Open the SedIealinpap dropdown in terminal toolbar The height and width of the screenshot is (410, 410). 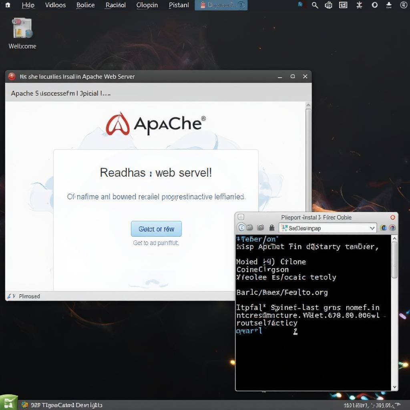[328, 228]
